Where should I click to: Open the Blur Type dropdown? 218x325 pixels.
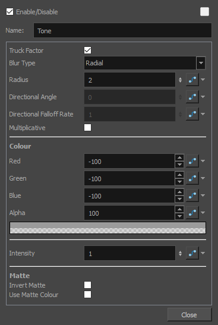tap(145, 63)
